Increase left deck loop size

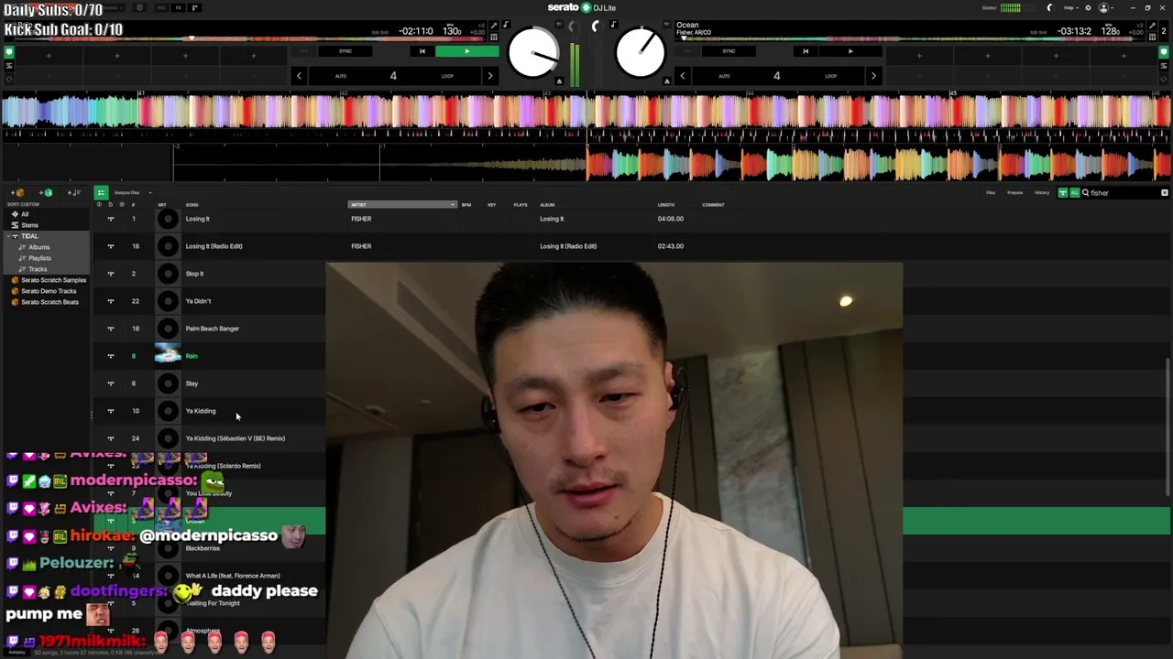pyautogui.click(x=489, y=76)
